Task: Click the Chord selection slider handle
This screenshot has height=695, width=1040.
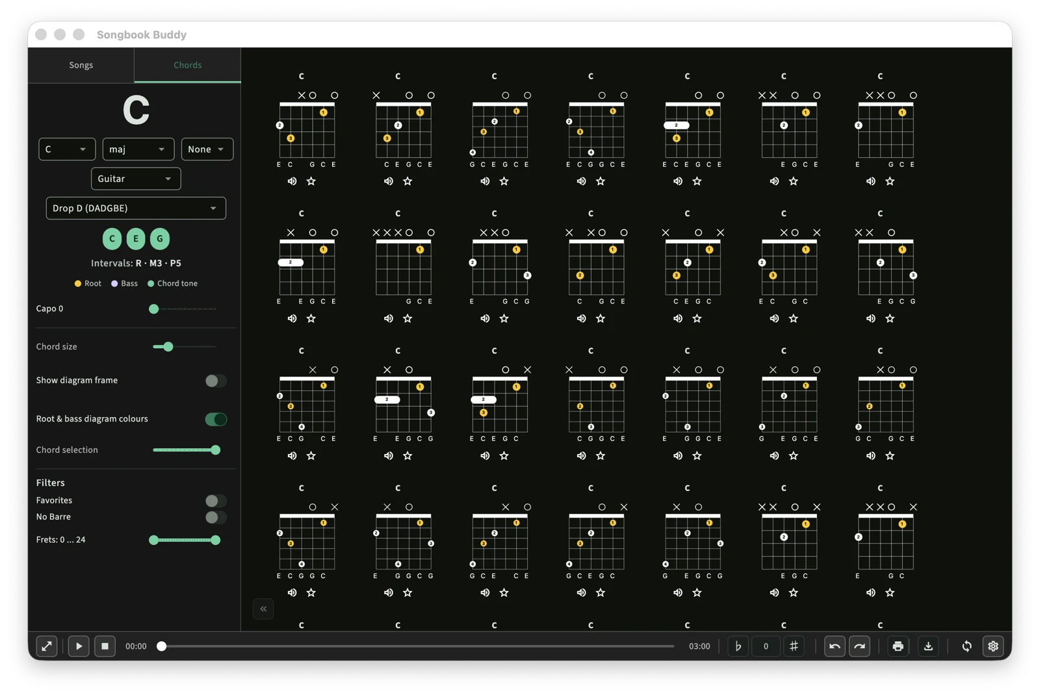Action: [x=216, y=449]
